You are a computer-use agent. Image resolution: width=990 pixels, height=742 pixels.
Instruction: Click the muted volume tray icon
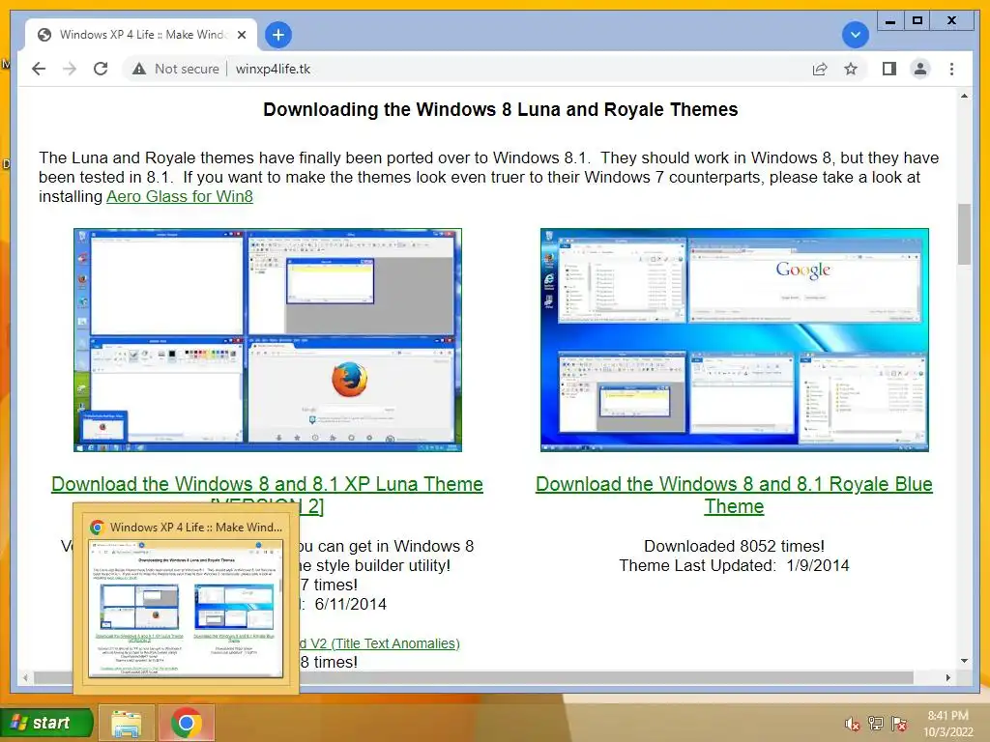pos(853,724)
